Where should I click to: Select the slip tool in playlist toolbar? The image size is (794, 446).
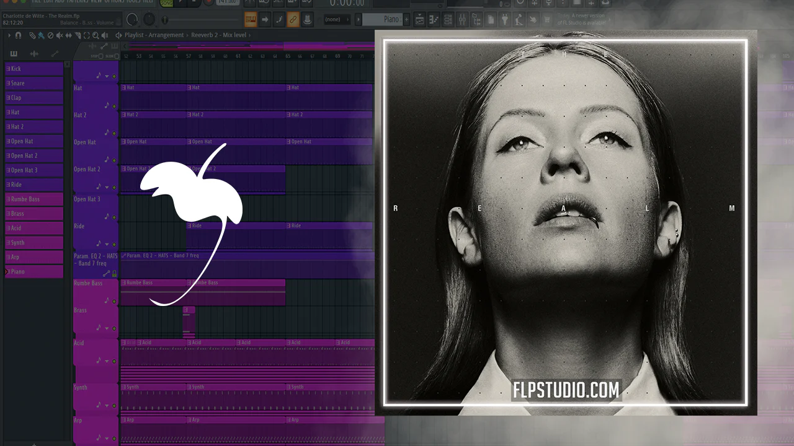[68, 35]
